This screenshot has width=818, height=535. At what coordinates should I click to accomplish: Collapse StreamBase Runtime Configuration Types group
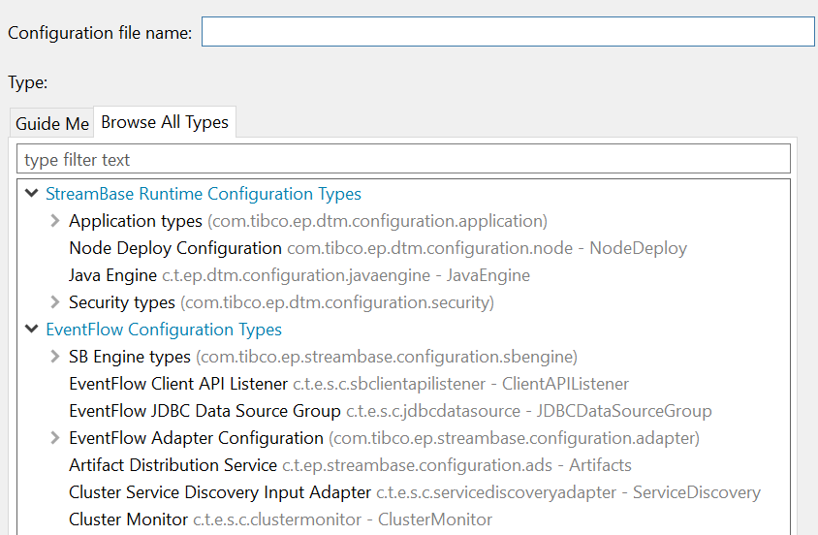point(33,194)
